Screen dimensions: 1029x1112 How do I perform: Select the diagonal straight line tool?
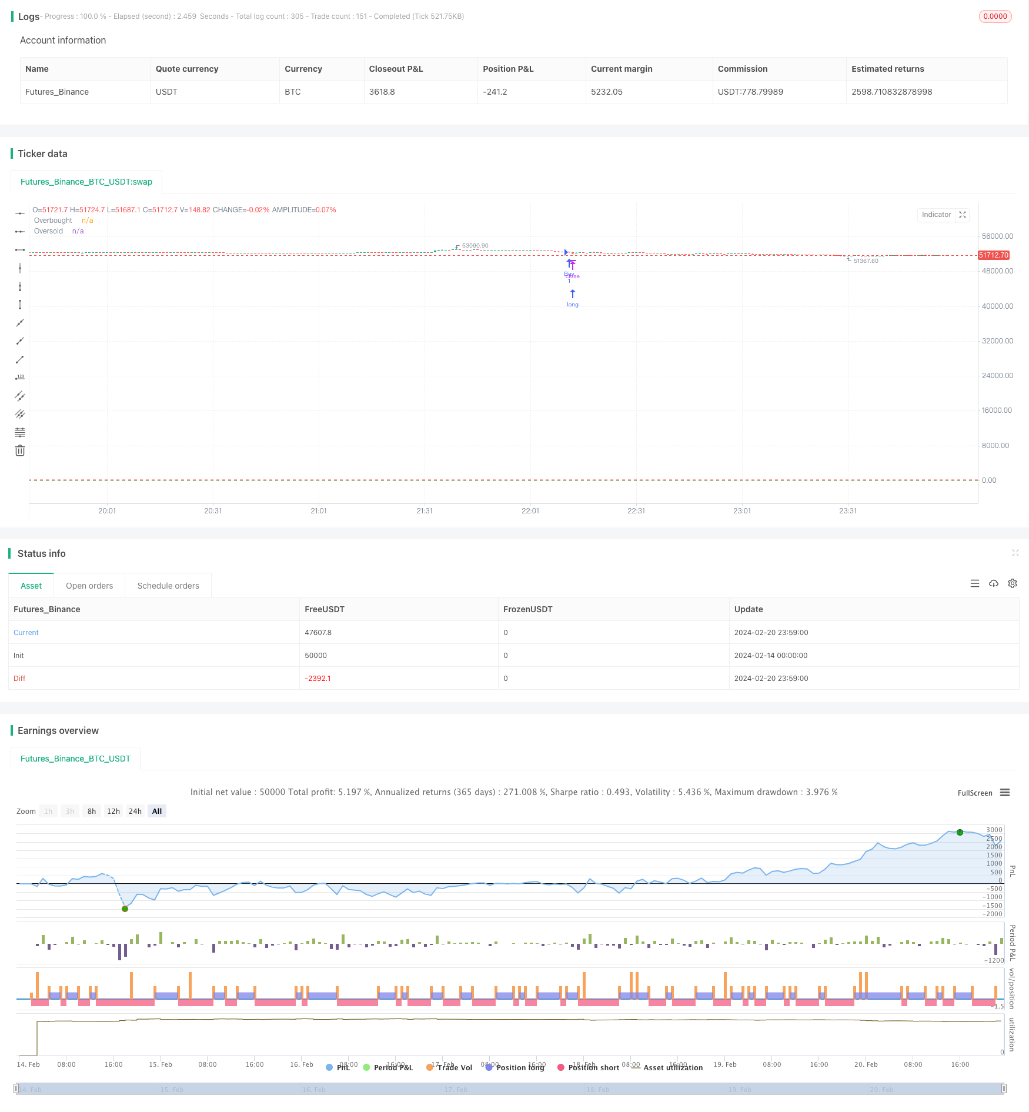point(20,323)
